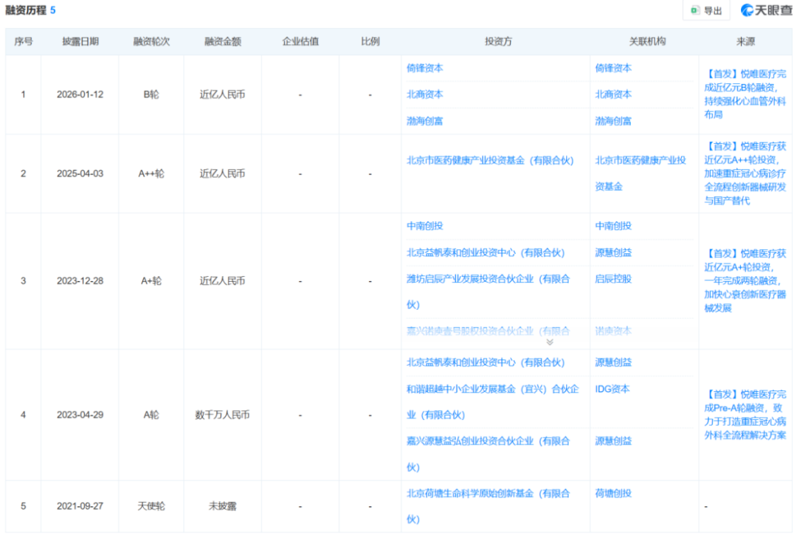Open the 启辰控股 related institution link
The height and width of the screenshot is (535, 797).
(x=613, y=279)
